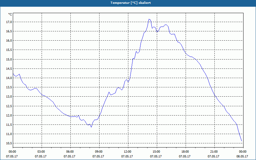The height and width of the screenshot is (160, 256).
Task: Click the 21:00 time axis label
Action: tap(214, 152)
